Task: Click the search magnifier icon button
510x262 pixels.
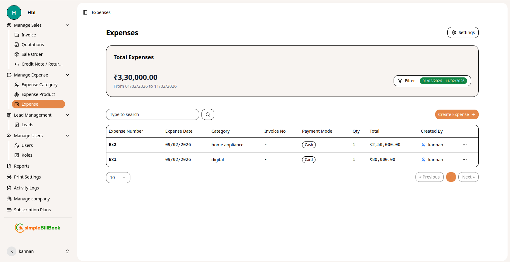Action: (x=208, y=114)
